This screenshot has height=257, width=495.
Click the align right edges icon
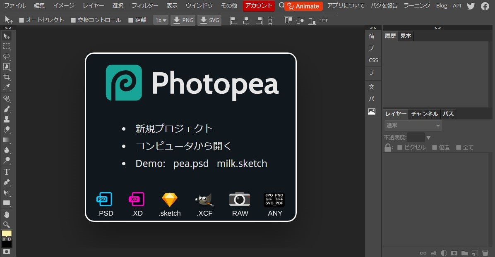pos(259,21)
